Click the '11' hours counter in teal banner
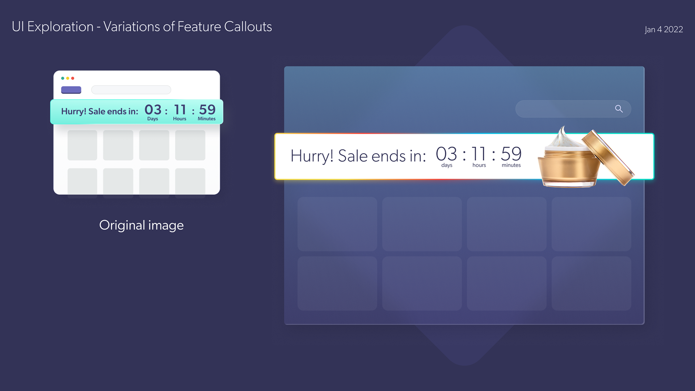This screenshot has height=391, width=695. coord(180,110)
